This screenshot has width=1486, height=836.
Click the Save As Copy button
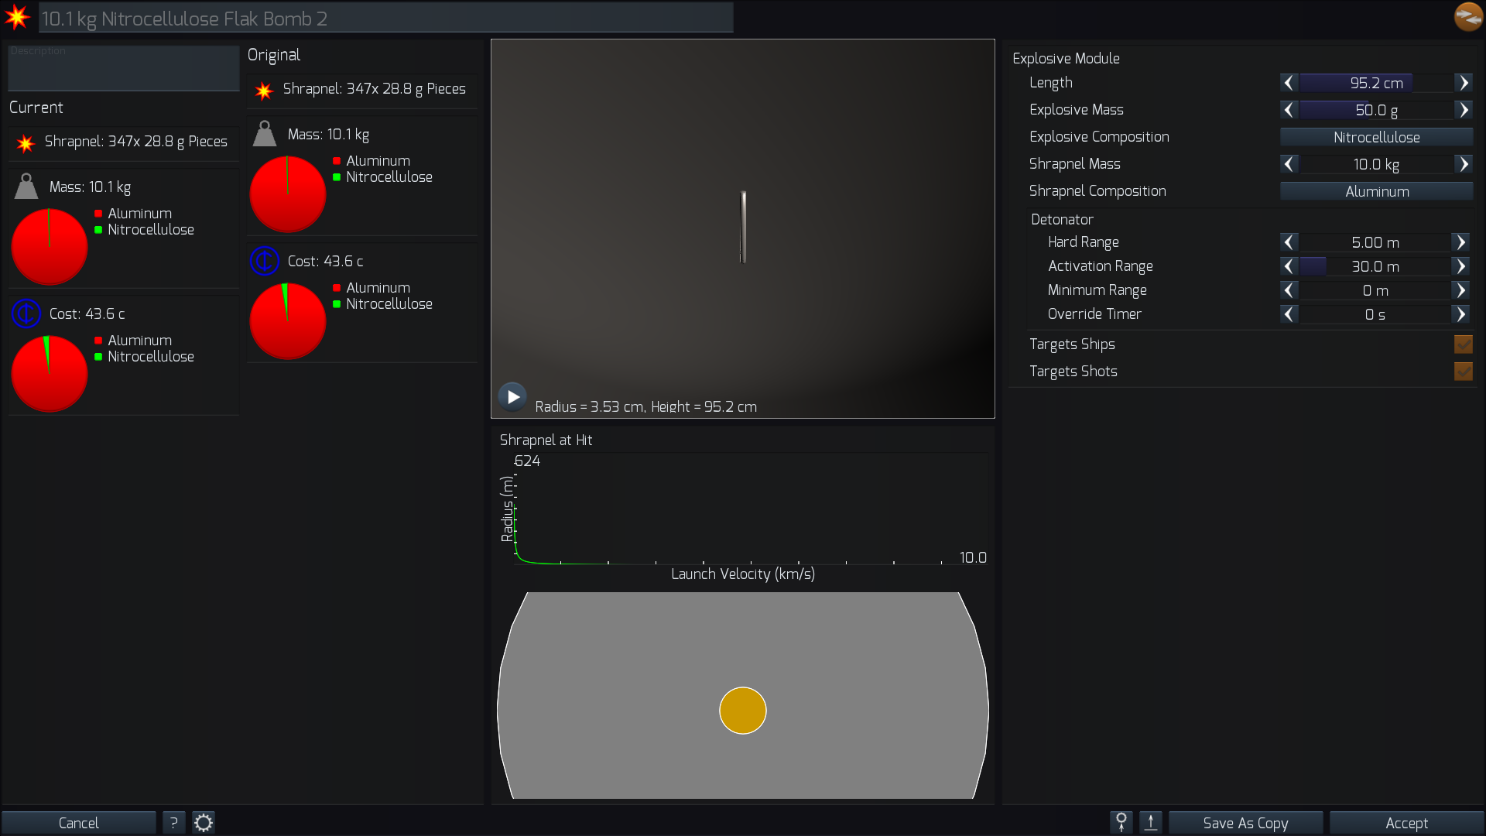(1245, 823)
